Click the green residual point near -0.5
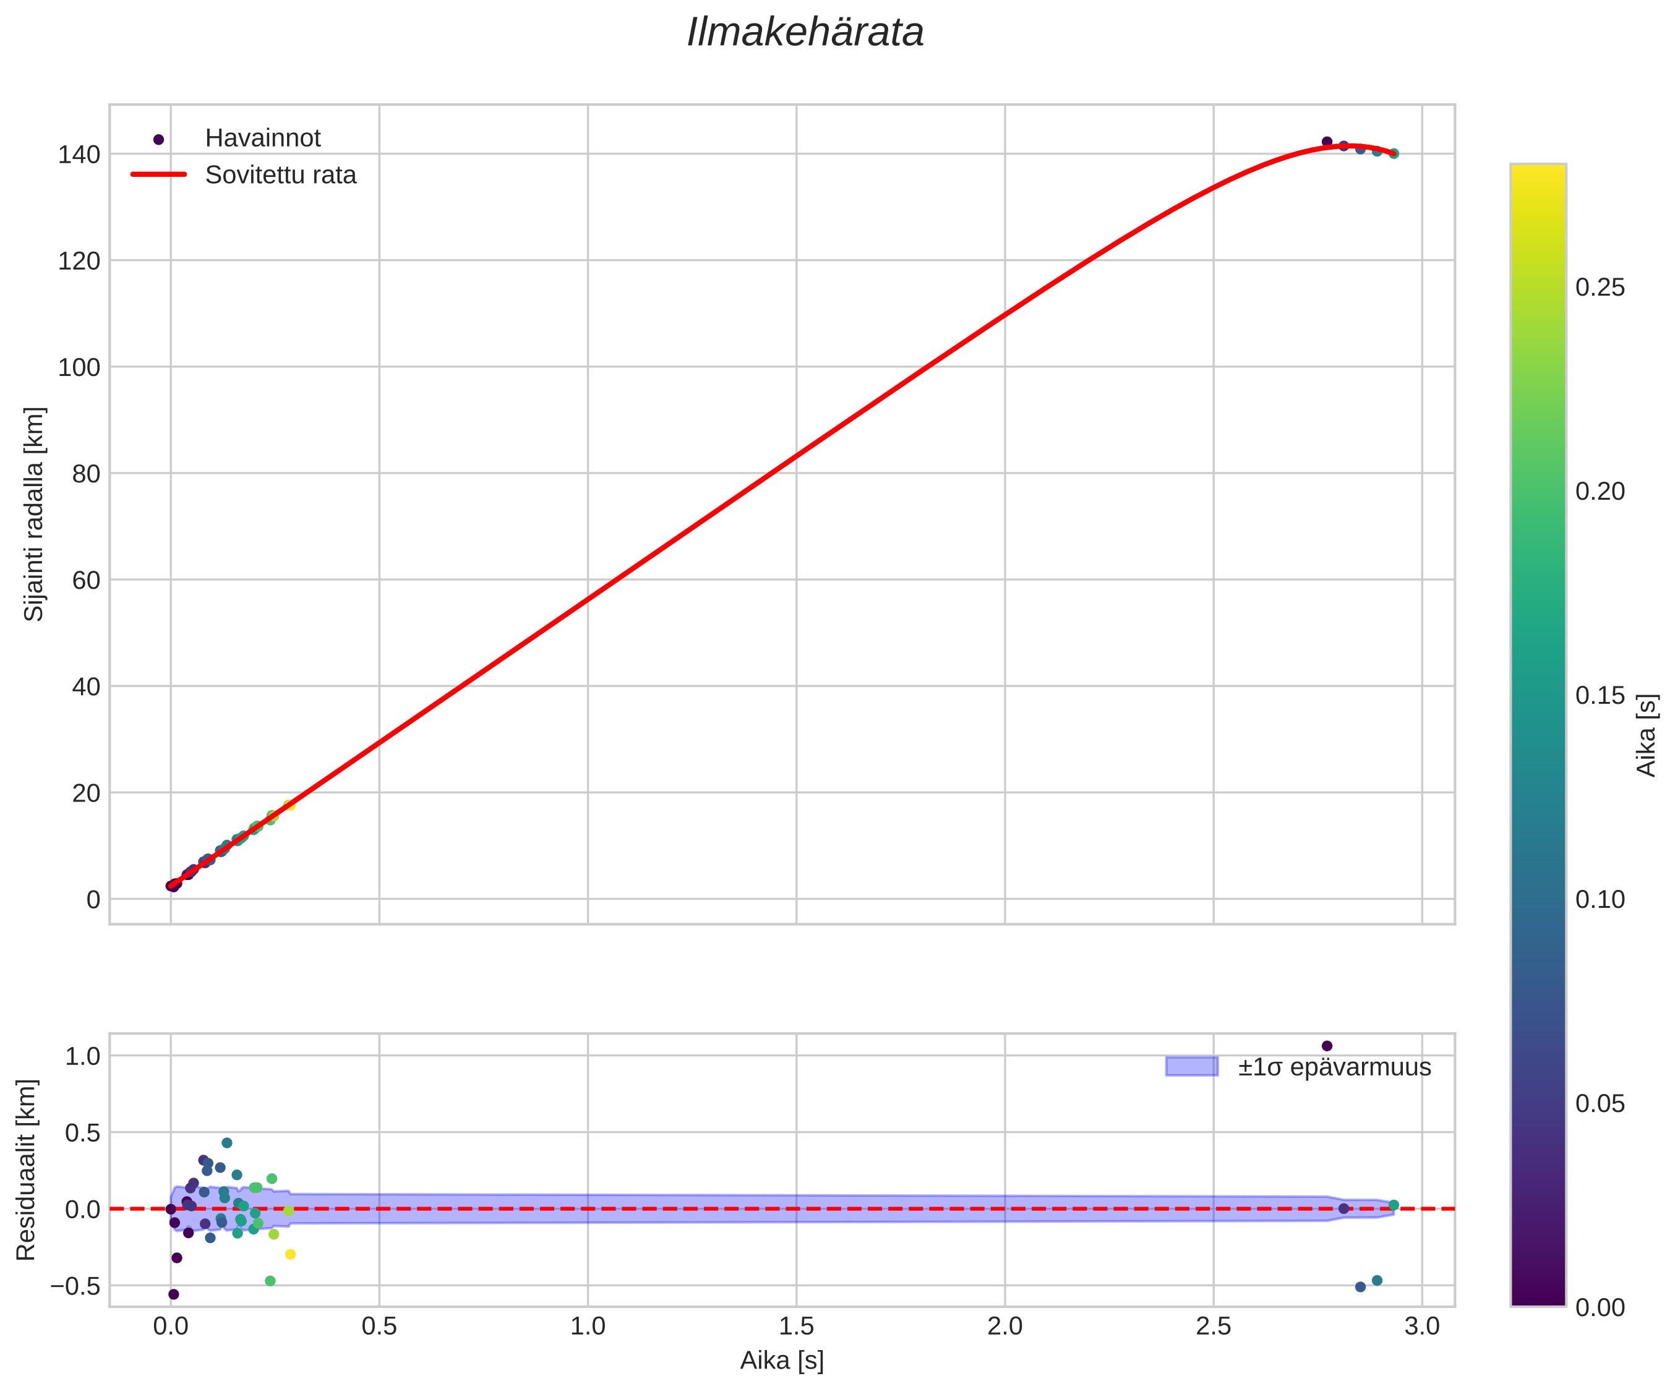Viewport: 1675px width, 1389px height. click(270, 1281)
